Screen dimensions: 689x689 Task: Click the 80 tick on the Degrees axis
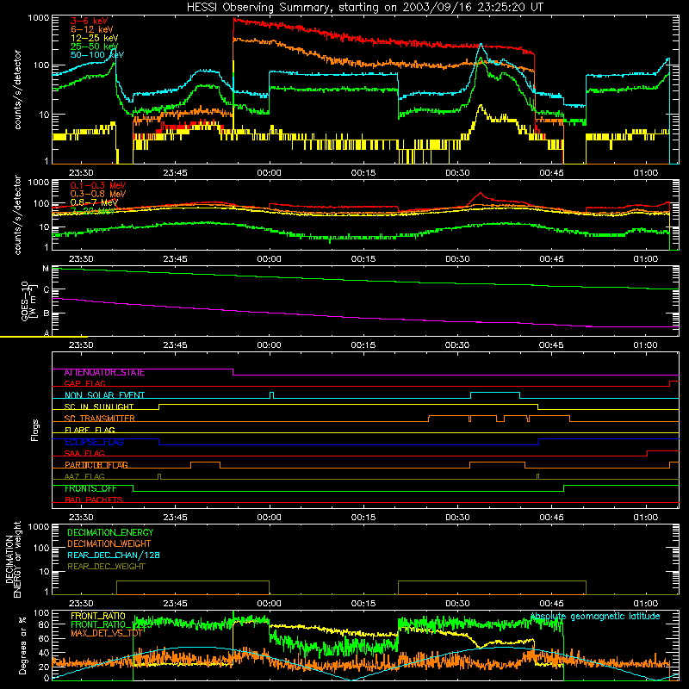coord(44,624)
